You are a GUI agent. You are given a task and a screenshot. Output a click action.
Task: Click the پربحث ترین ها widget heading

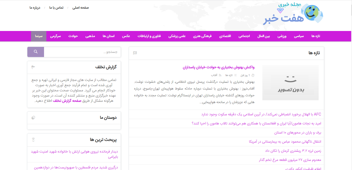[x=103, y=140]
